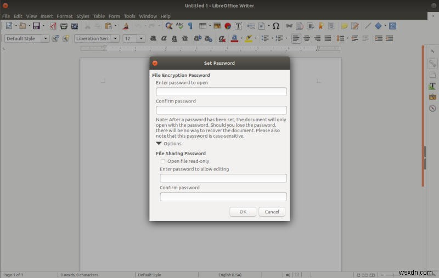Justify paragraph text
Viewport: 439px width, 278px height.
[328, 38]
